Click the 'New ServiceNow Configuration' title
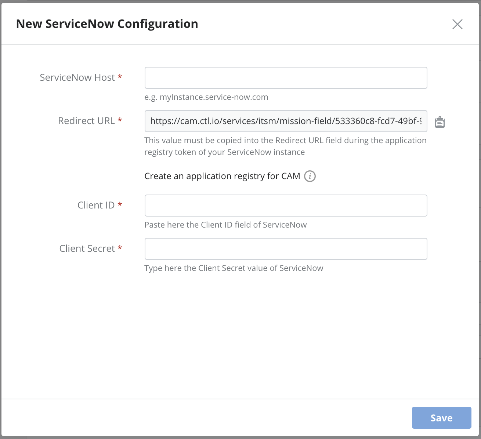The image size is (481, 439). 107,24
